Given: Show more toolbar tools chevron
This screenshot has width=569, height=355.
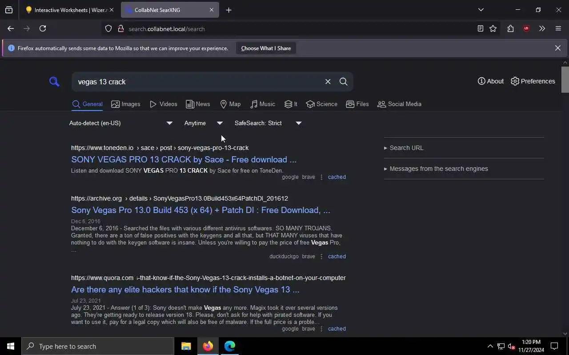Looking at the screenshot, I should pos(542,28).
